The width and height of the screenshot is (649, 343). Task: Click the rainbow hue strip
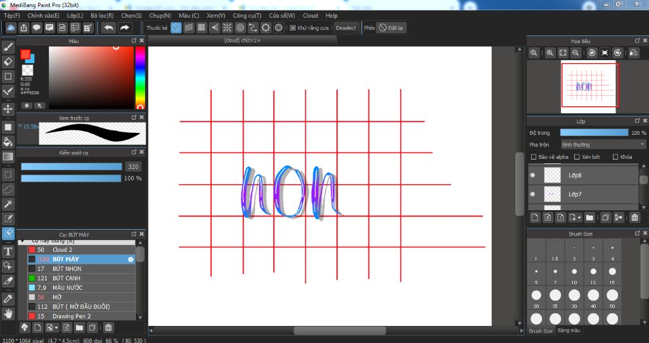[x=140, y=77]
